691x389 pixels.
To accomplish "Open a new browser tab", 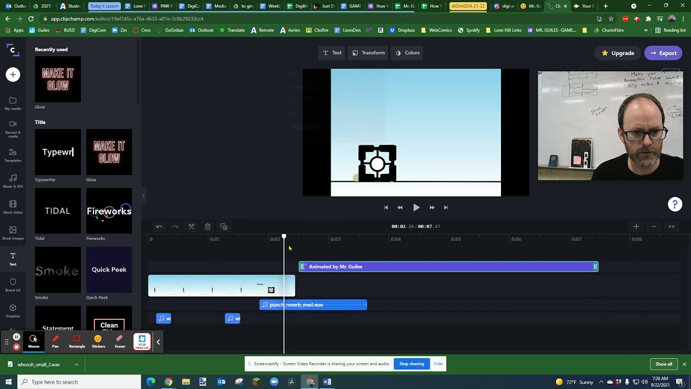I will [x=606, y=6].
